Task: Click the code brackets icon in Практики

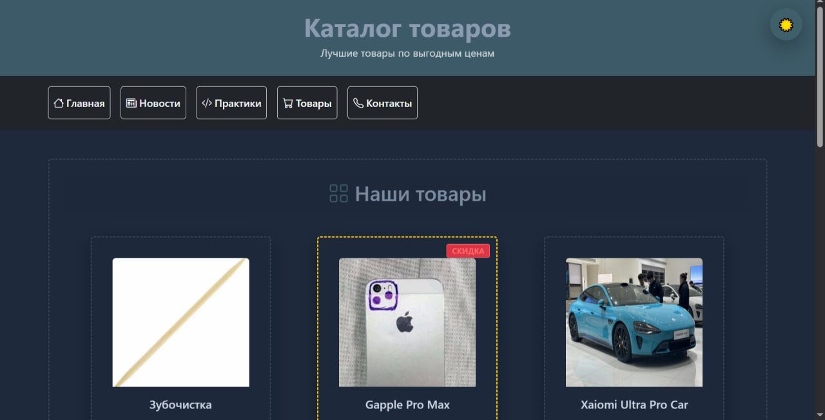Action: [x=207, y=103]
